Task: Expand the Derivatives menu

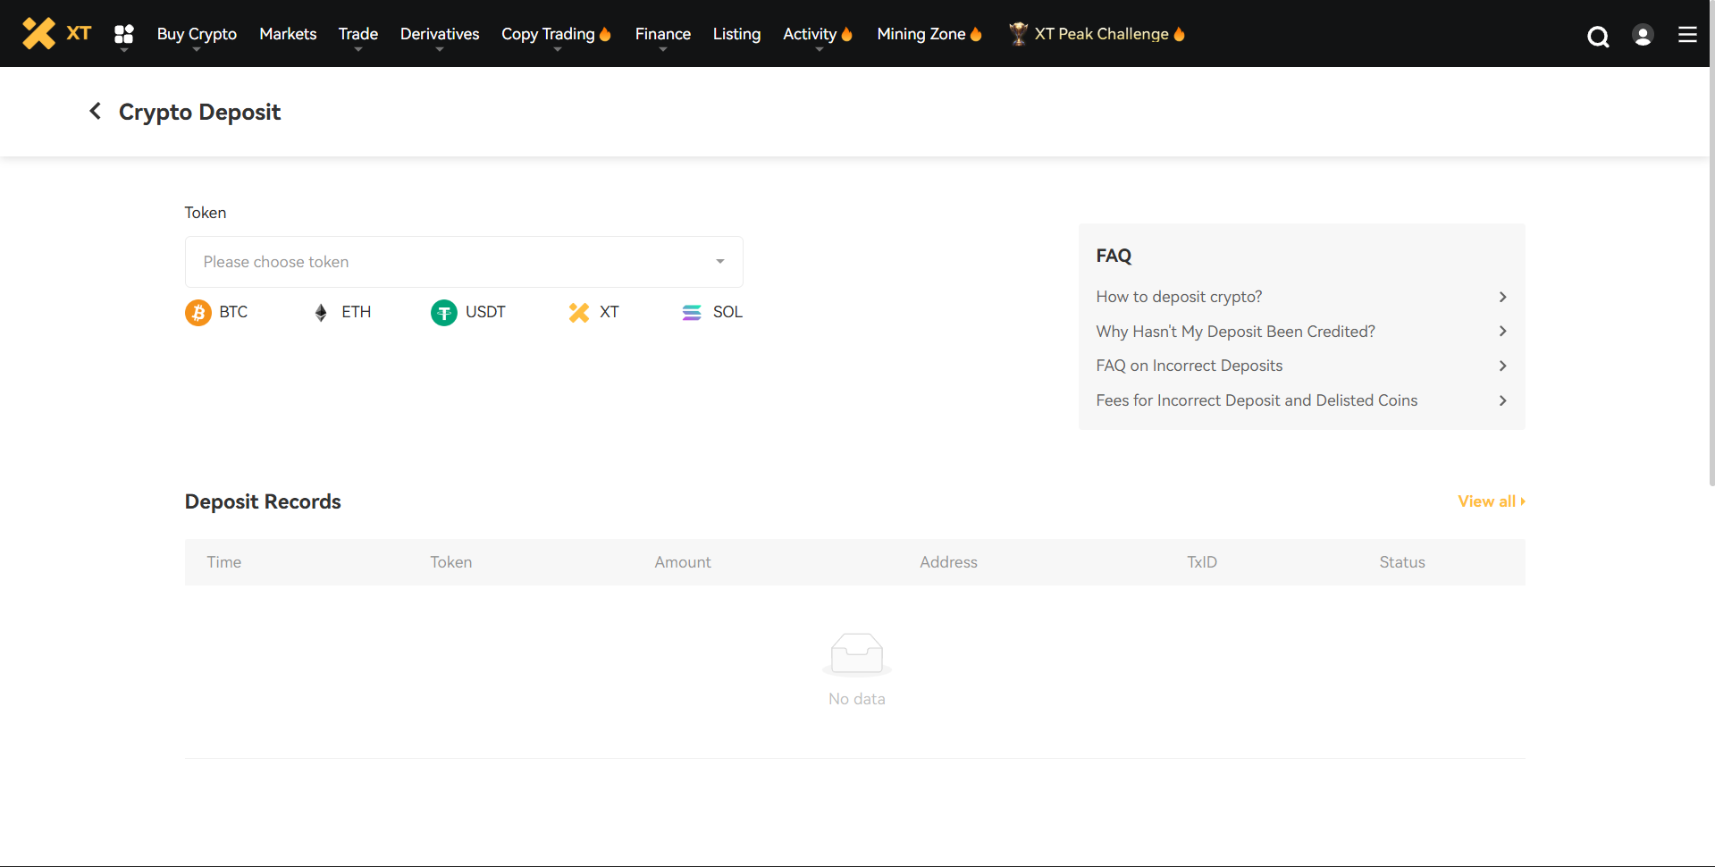Action: [x=440, y=34]
